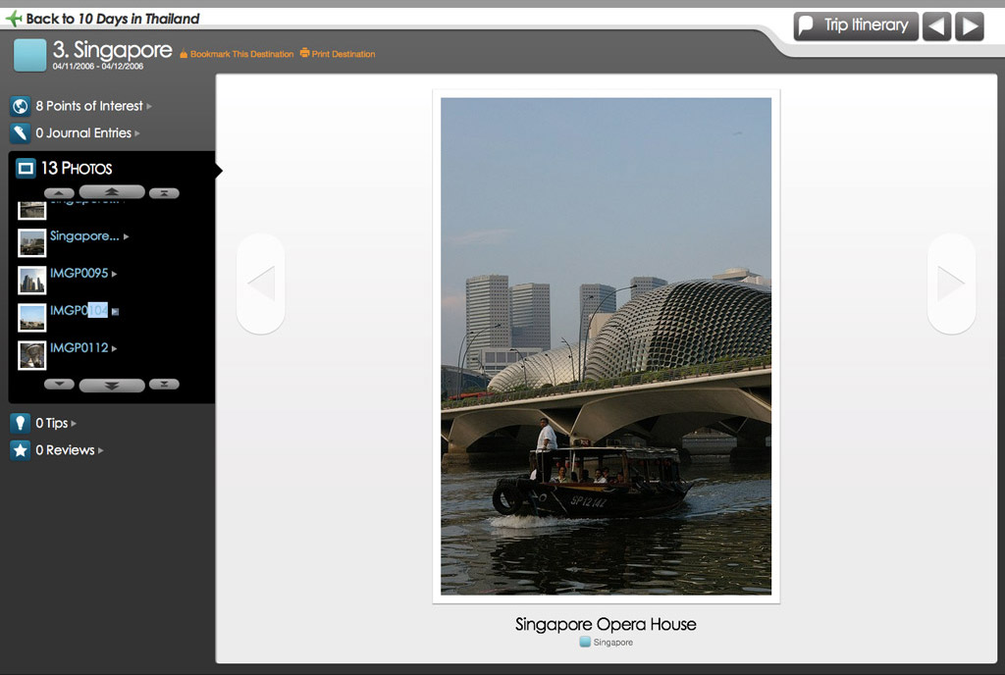Click the blue Singapore destination color swatch
The height and width of the screenshot is (675, 1005).
pos(29,55)
